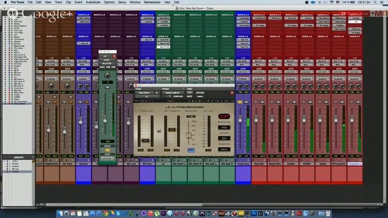Viewport: 388px width, 218px height.
Task: Open Skype from the Dock
Action: tap(118, 213)
